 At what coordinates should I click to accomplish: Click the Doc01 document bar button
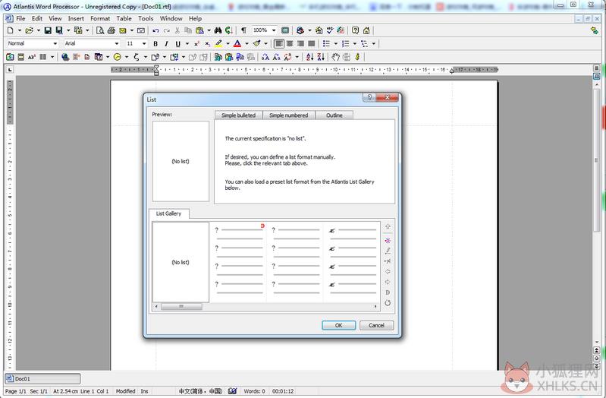coord(42,379)
